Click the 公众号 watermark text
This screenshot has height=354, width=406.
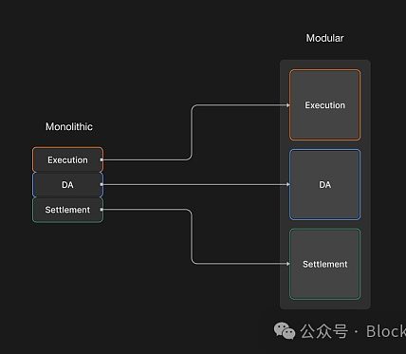pos(324,331)
